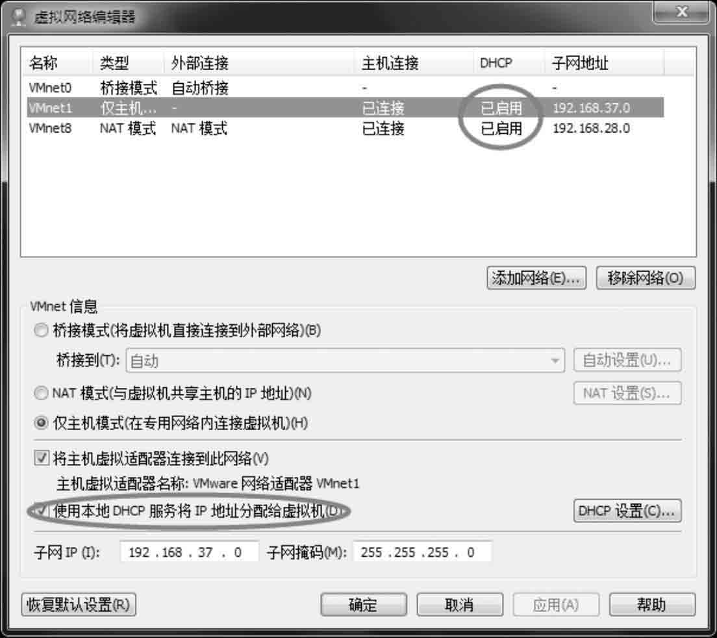717x638 pixels.
Task: Select the VMnet1 row
Action: click(346, 108)
